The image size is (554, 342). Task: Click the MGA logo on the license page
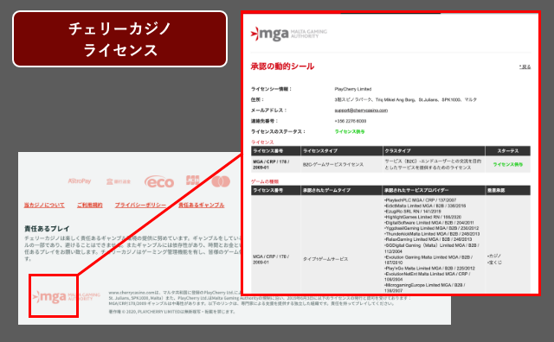tap(288, 34)
